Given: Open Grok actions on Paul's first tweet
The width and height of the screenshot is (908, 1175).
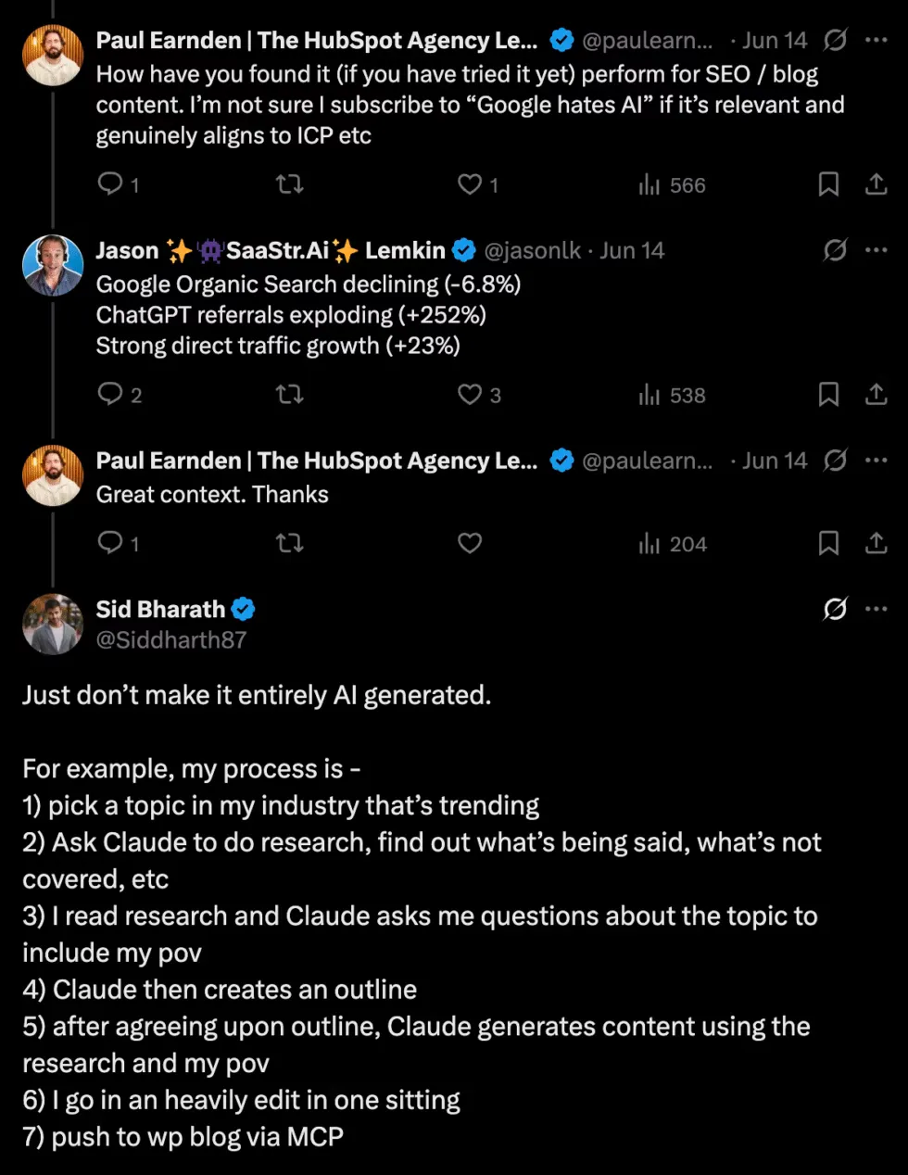Looking at the screenshot, I should 835,40.
